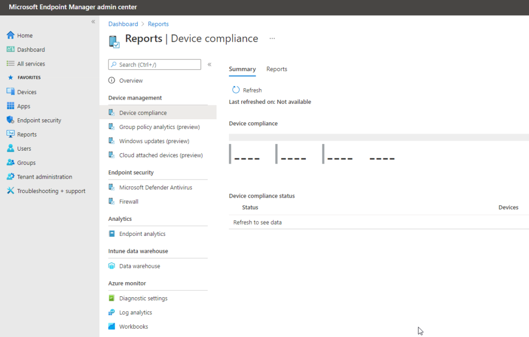
Task: Click the Refresh circular arrow icon
Action: coord(236,90)
